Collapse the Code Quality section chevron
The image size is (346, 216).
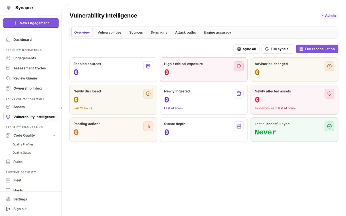(54, 135)
